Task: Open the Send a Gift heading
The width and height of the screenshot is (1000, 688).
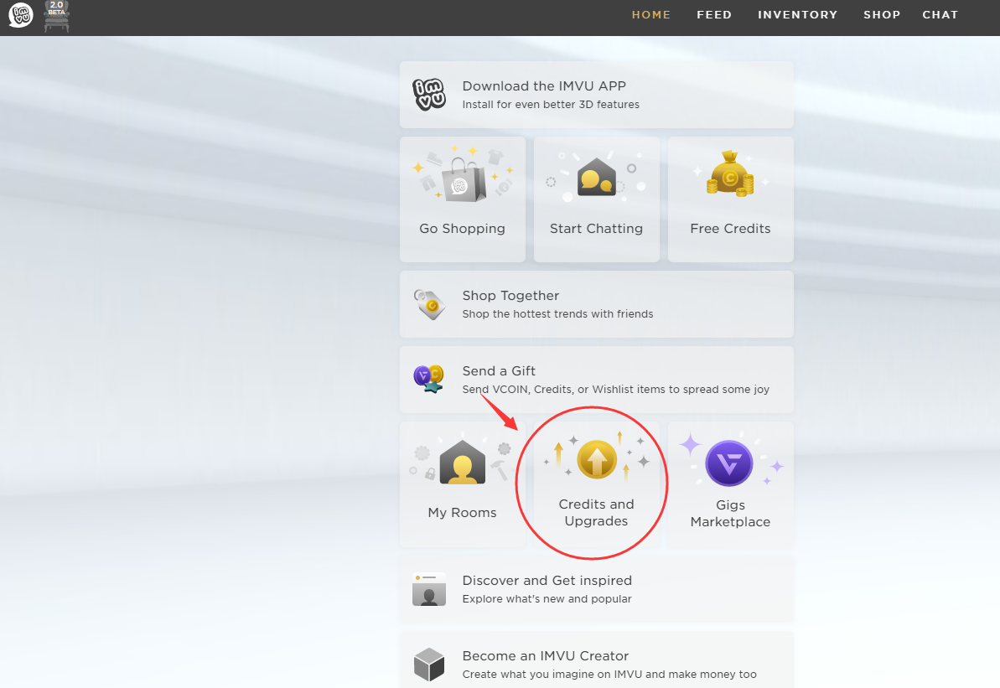Action: pyautogui.click(x=499, y=371)
